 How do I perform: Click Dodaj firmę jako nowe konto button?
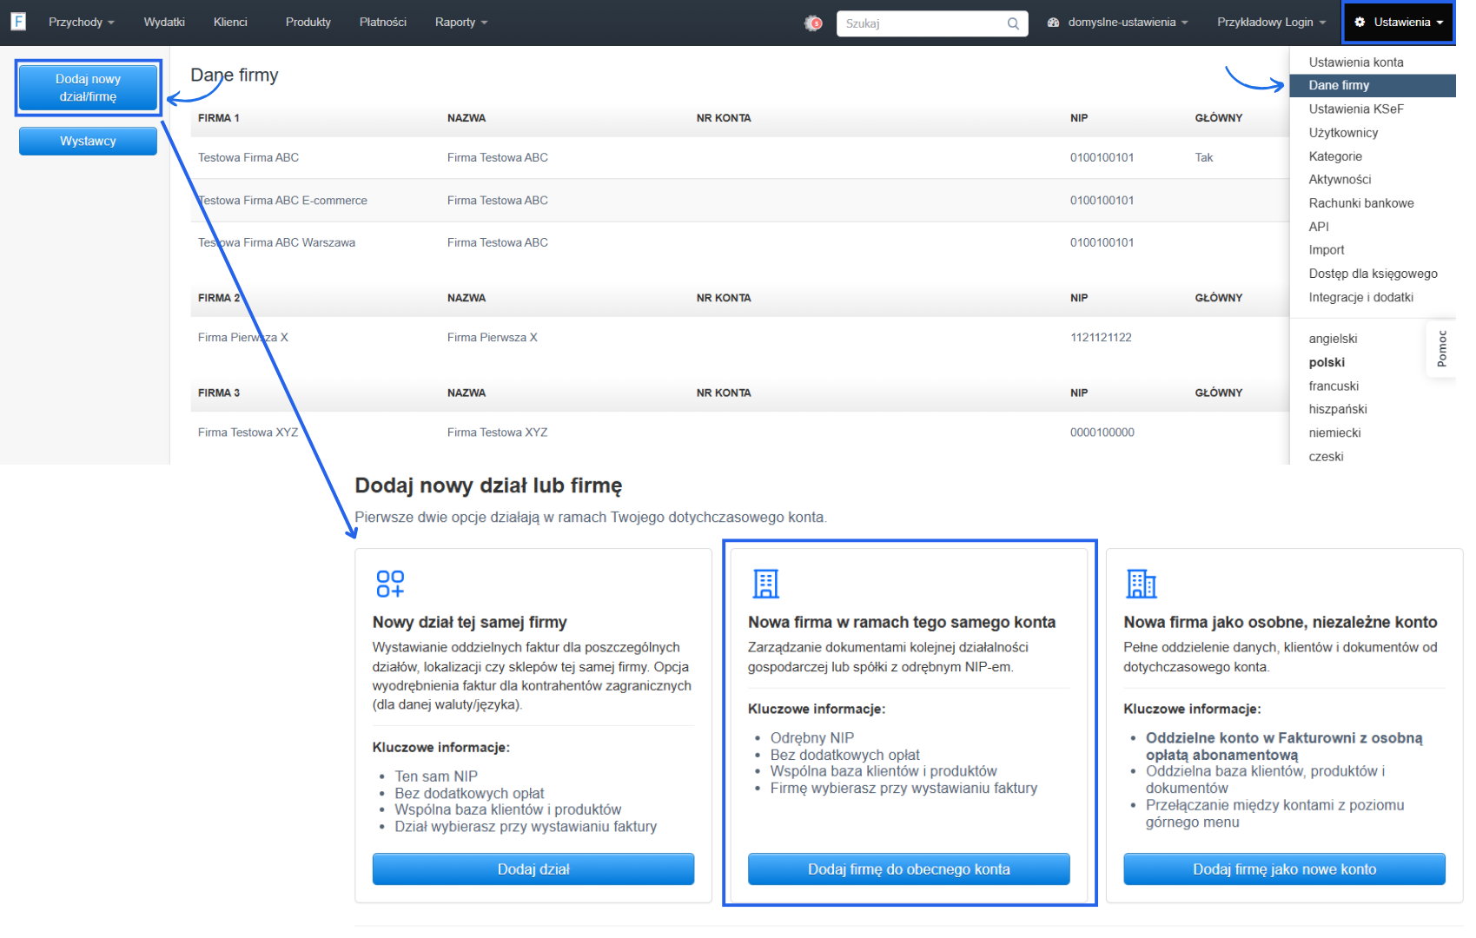(x=1284, y=869)
